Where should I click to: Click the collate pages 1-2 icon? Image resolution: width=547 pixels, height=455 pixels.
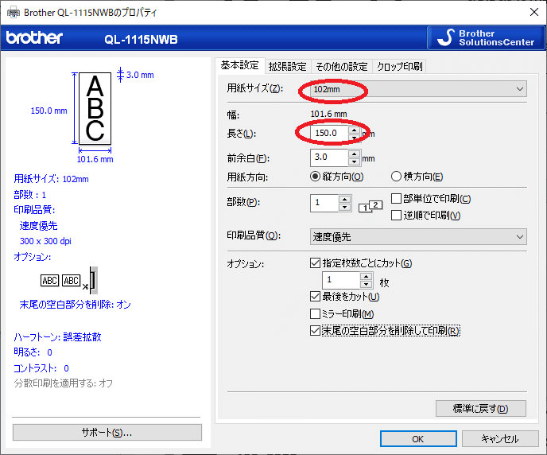pyautogui.click(x=370, y=207)
